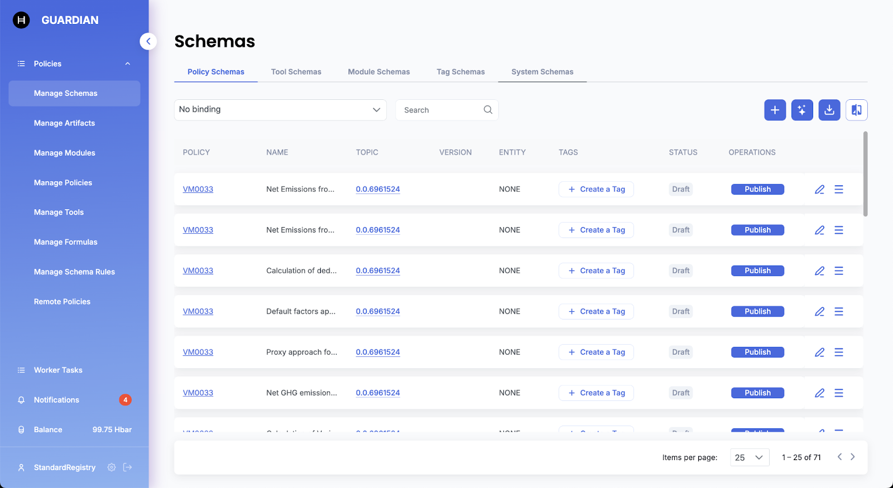The height and width of the screenshot is (488, 893).
Task: Click the import schema download icon
Action: click(829, 110)
